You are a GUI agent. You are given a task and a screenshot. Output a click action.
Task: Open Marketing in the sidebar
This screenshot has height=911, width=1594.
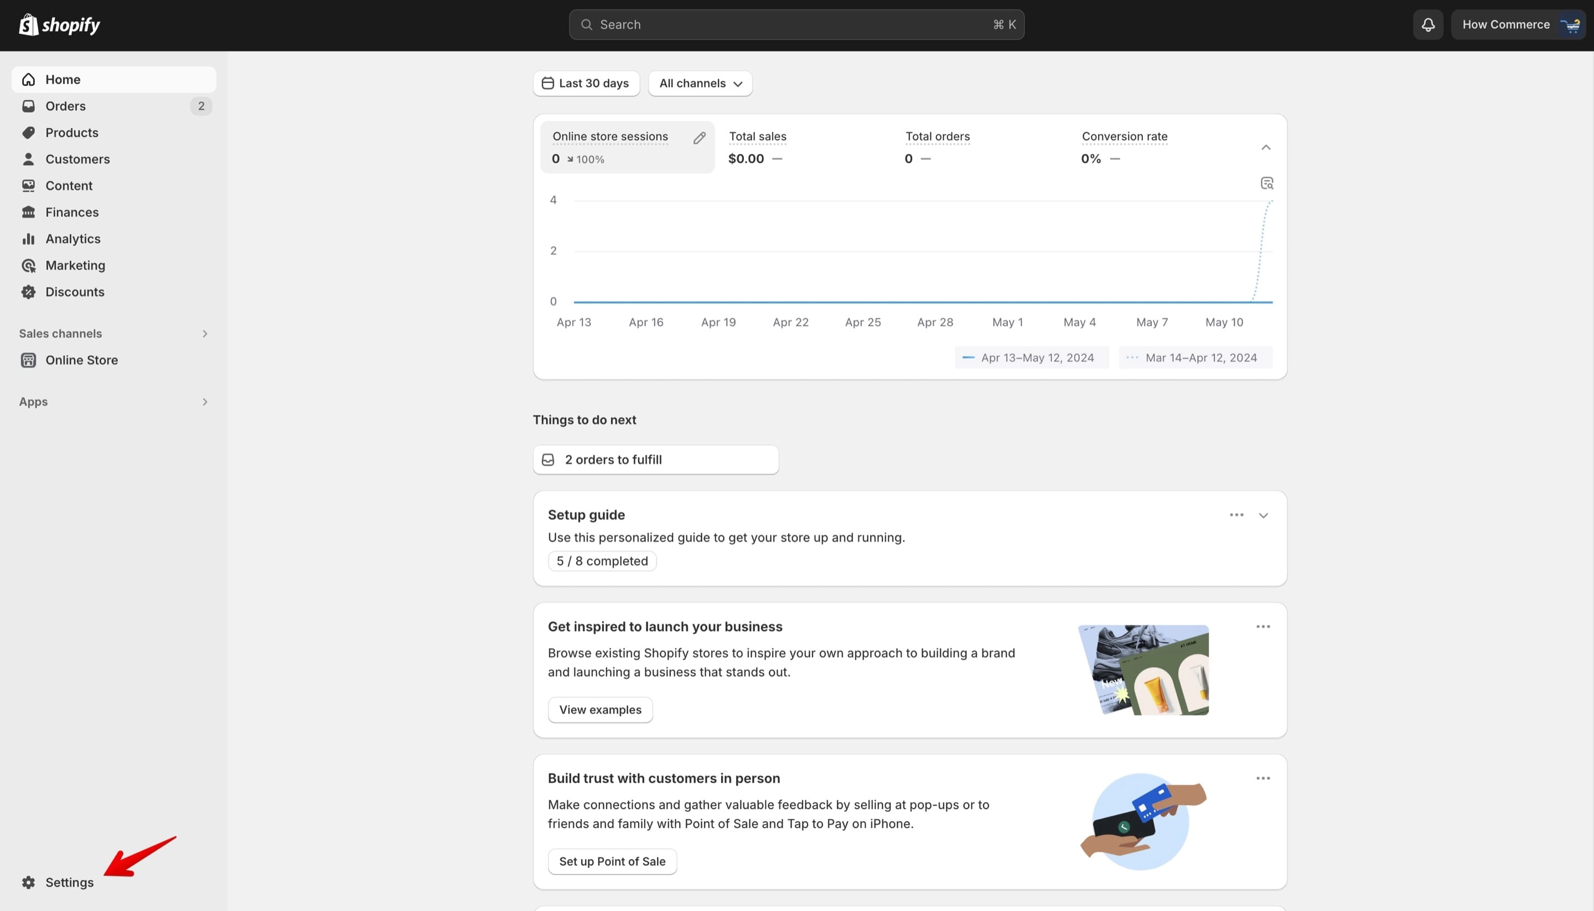coord(113,266)
